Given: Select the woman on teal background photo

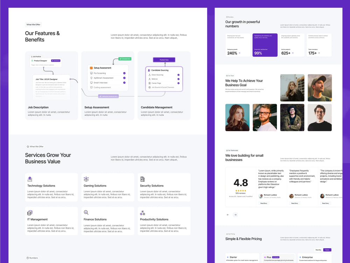Looking at the screenshot, I should (237, 117).
